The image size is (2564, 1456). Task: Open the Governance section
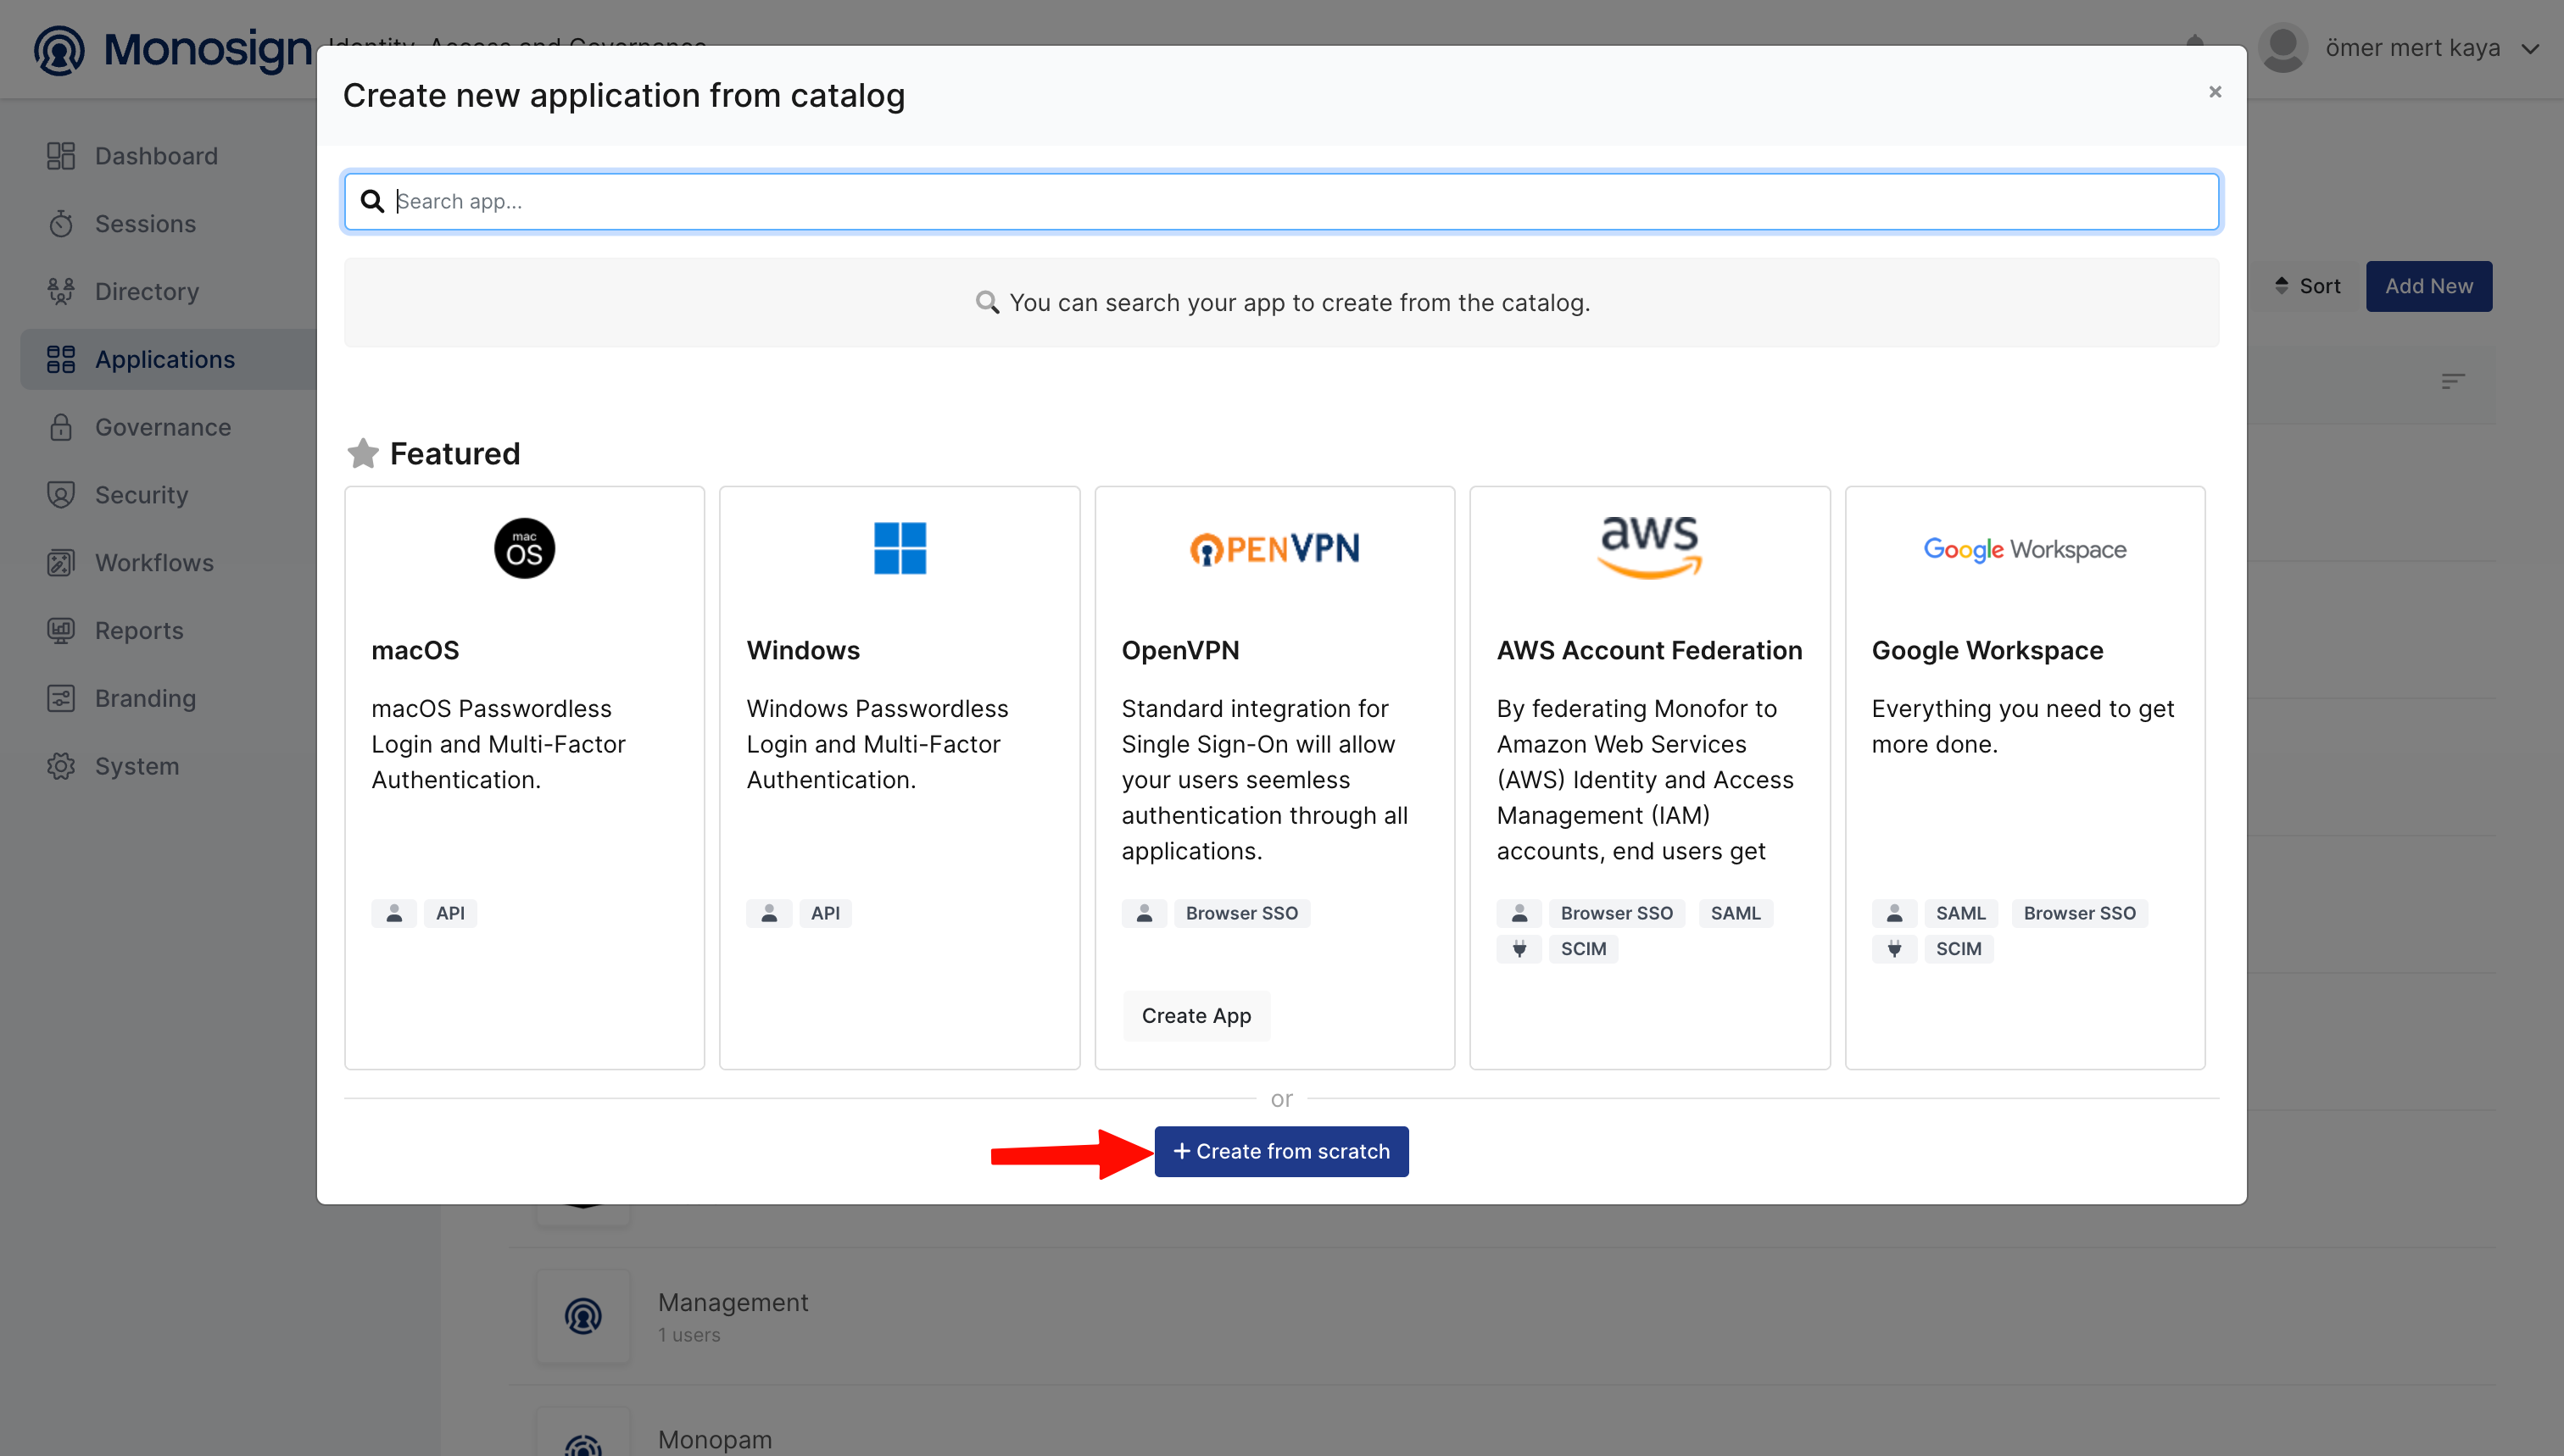click(x=163, y=427)
